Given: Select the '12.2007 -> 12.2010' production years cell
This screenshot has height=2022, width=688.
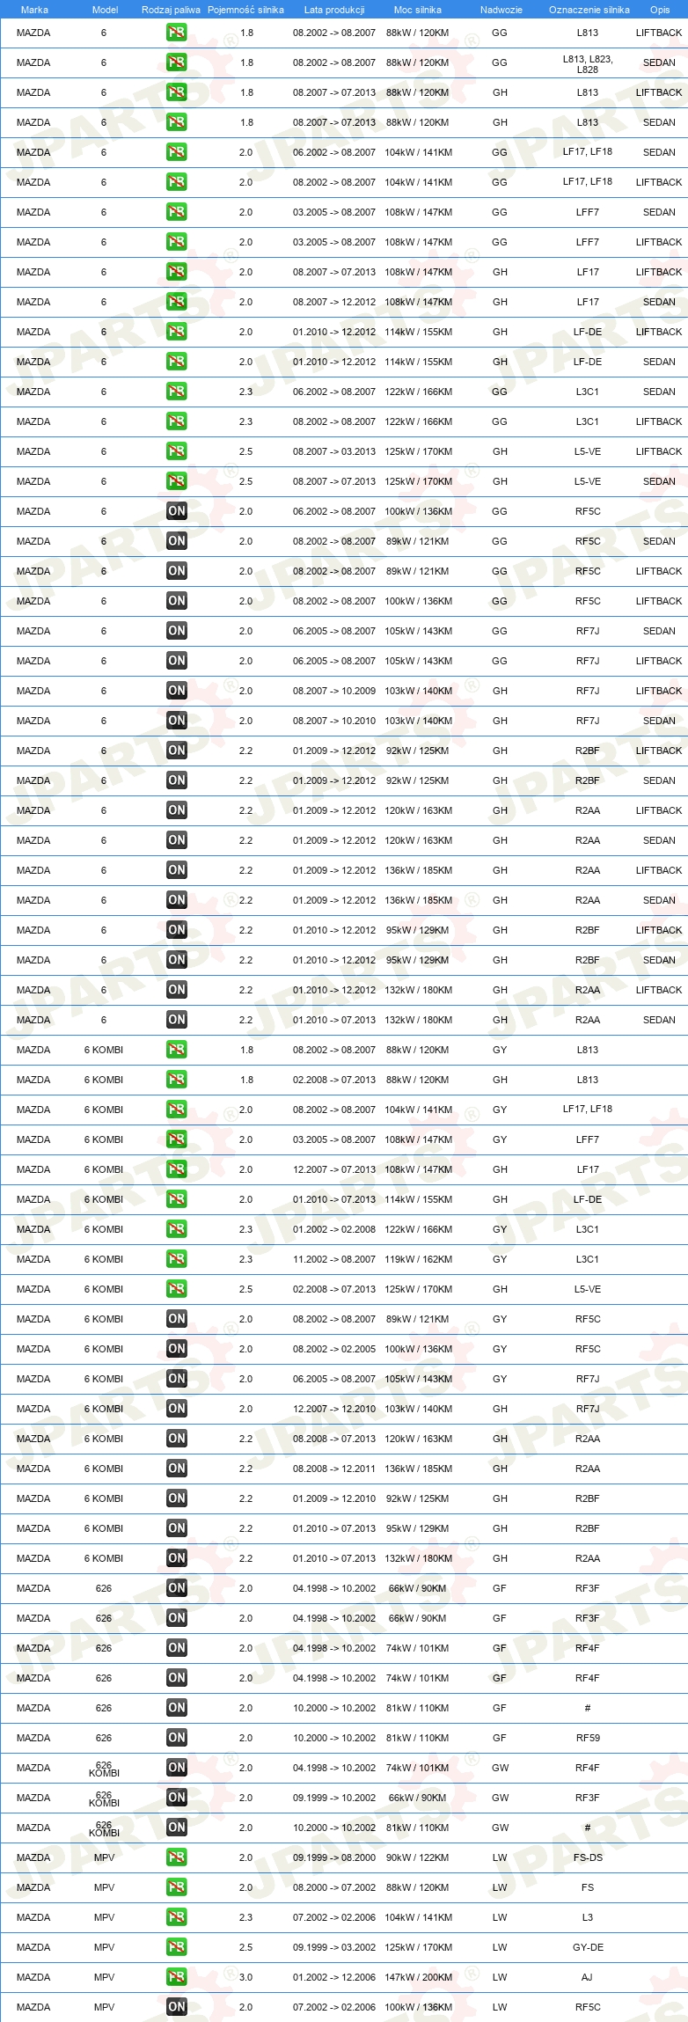Looking at the screenshot, I should click(x=334, y=1409).
